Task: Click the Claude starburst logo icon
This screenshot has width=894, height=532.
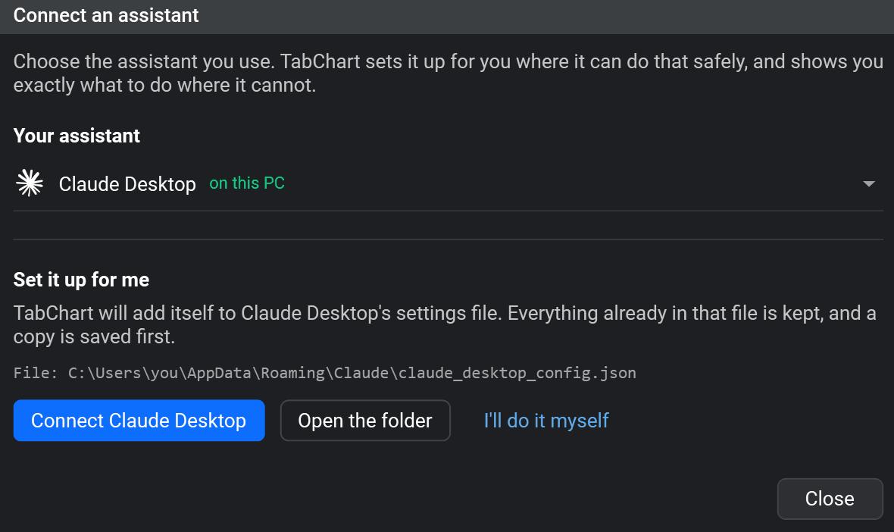Action: [30, 183]
